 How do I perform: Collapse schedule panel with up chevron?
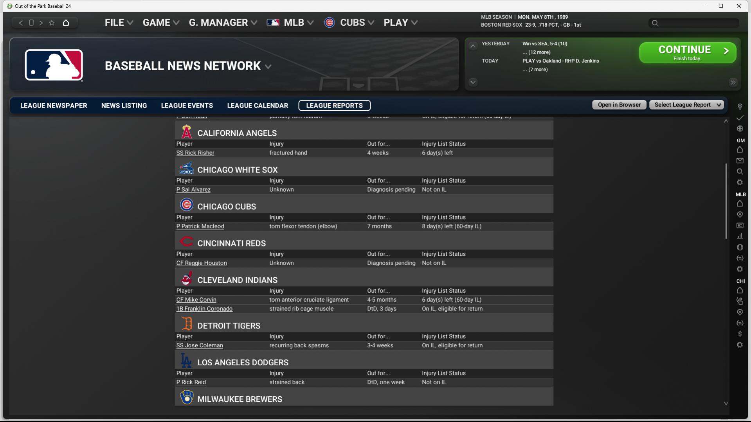tap(473, 46)
